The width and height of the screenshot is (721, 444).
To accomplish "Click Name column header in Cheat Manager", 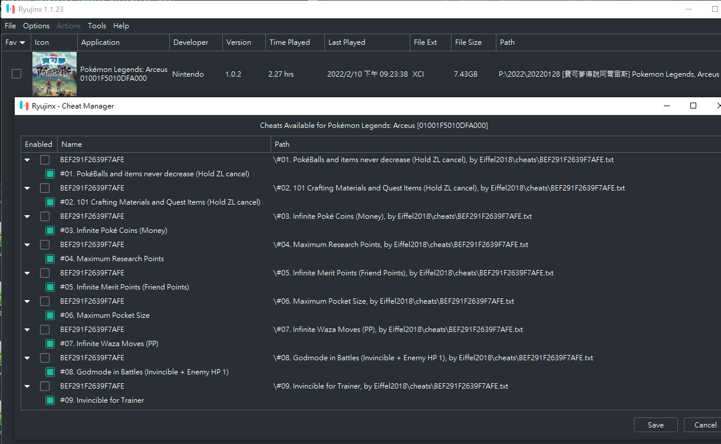I will [x=164, y=144].
